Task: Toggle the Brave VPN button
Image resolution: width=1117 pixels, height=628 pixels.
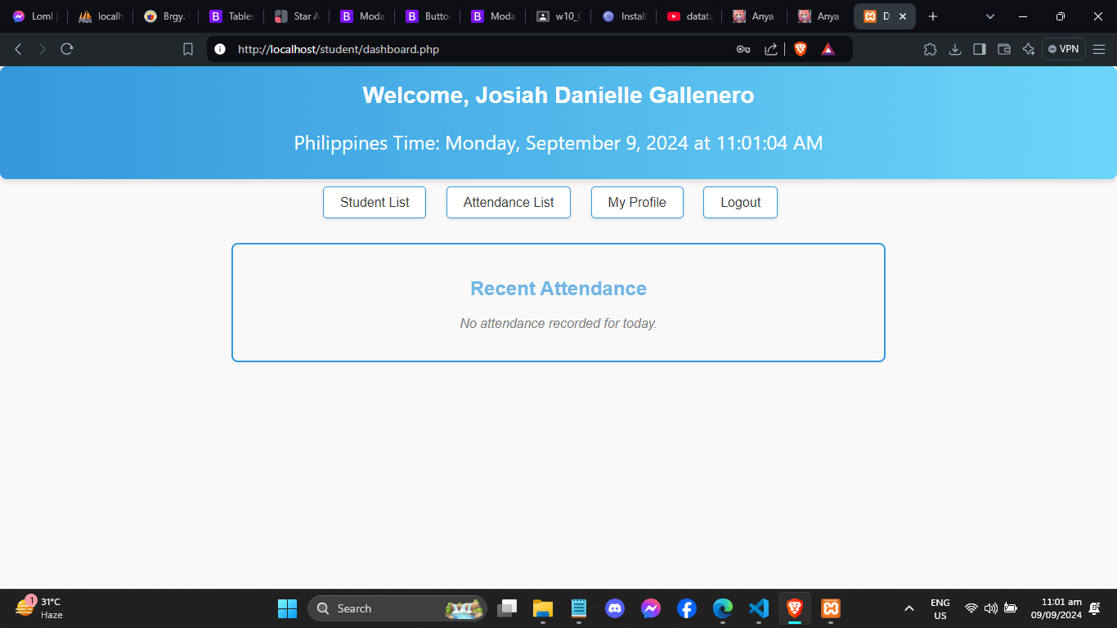Action: click(1063, 49)
